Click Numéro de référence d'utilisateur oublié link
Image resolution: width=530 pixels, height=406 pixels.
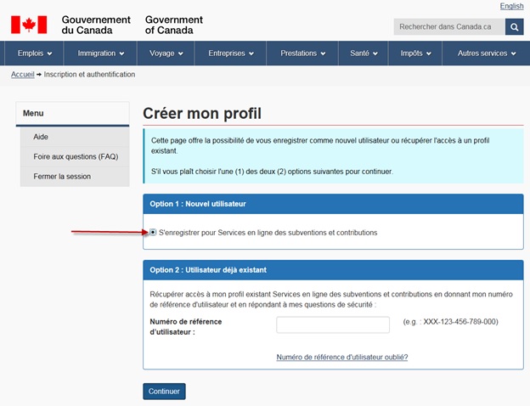click(342, 358)
